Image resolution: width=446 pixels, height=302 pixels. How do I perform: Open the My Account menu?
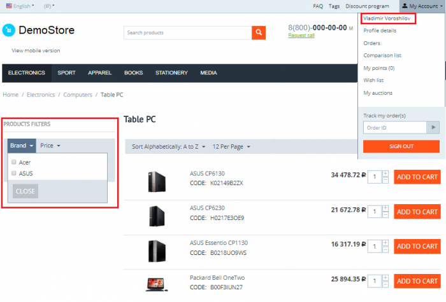pos(422,6)
